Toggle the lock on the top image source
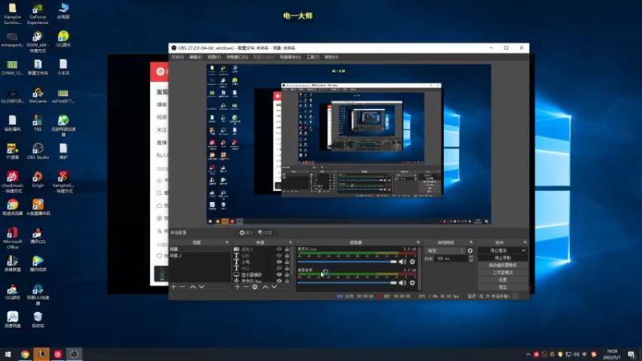 click(286, 249)
